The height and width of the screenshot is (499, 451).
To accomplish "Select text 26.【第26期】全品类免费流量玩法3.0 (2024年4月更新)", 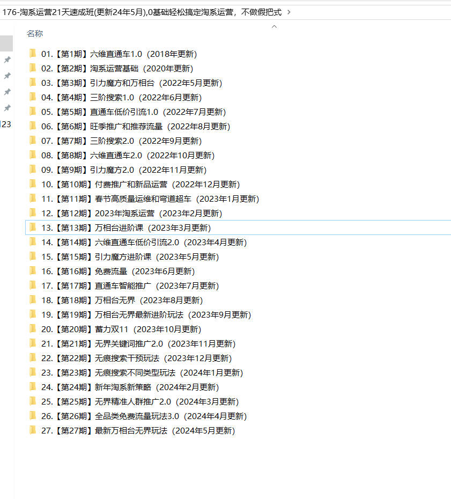I will click(144, 416).
